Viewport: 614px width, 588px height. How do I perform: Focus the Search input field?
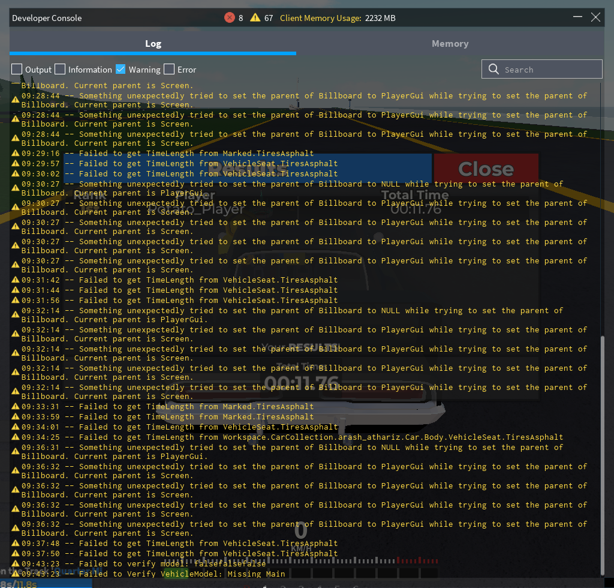coord(542,70)
